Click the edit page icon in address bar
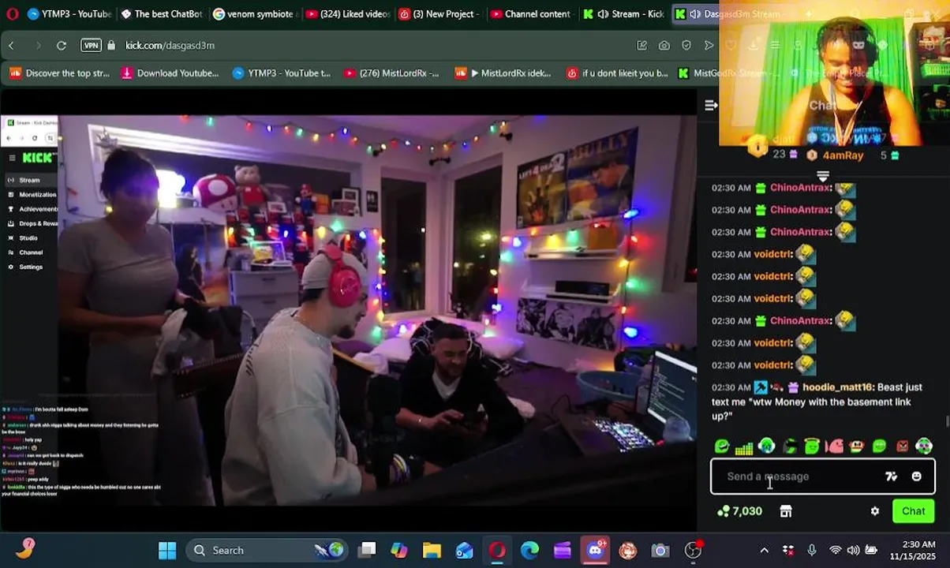 pos(641,46)
